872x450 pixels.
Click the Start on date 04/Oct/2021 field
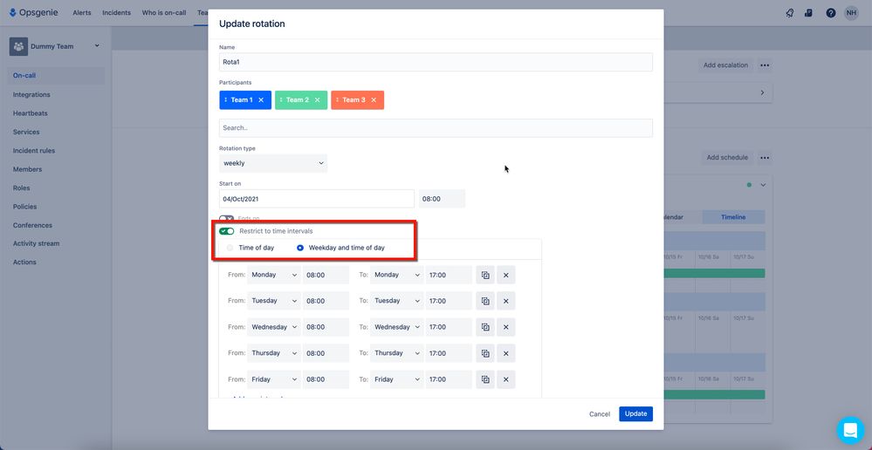tap(317, 199)
